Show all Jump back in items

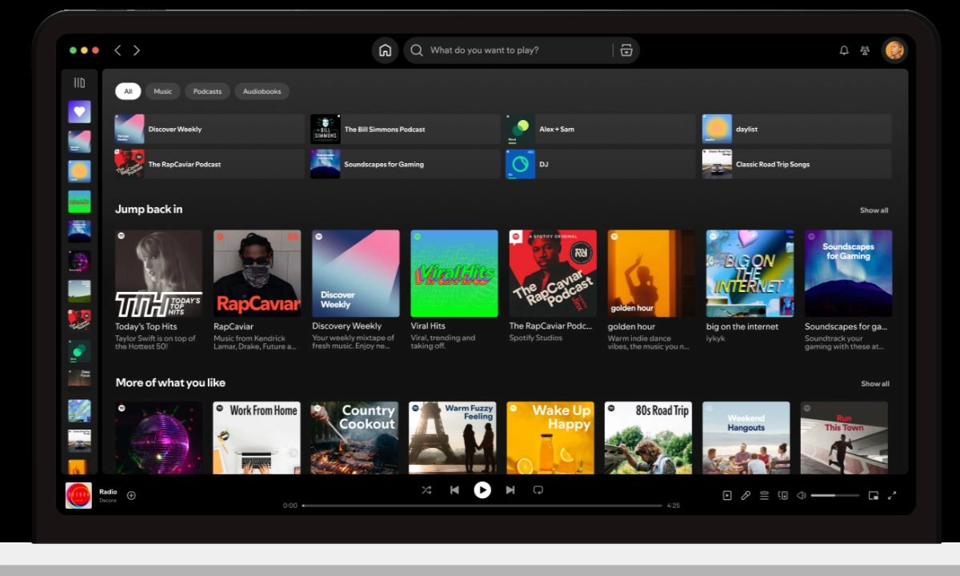[874, 210]
